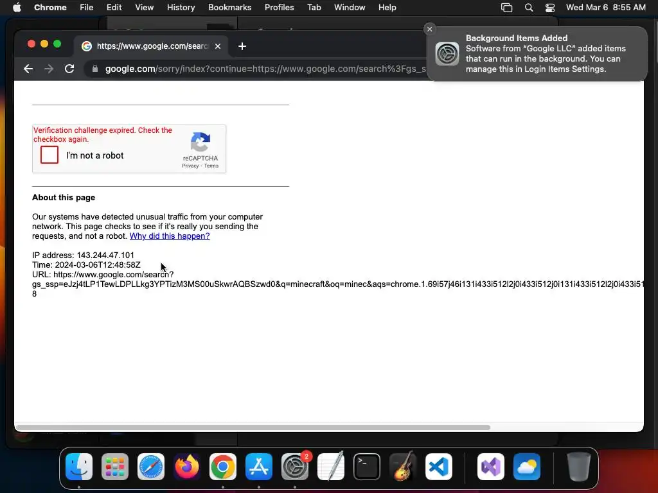Click the Time 2024-03-06T12:48:58Z text
The image size is (658, 493).
click(87, 265)
